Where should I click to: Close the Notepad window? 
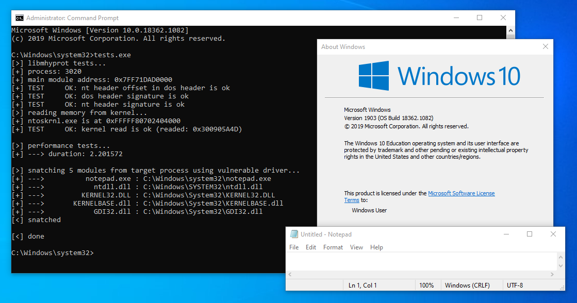point(553,234)
